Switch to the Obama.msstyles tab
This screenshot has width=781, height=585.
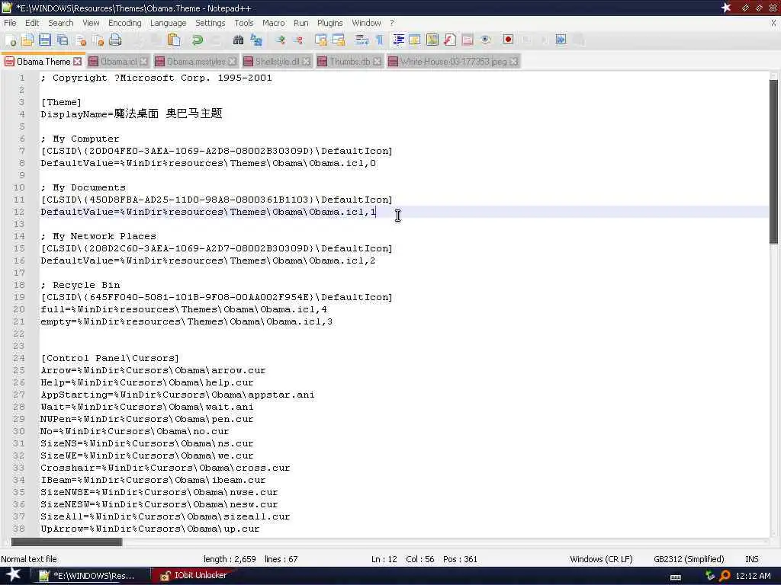(196, 61)
